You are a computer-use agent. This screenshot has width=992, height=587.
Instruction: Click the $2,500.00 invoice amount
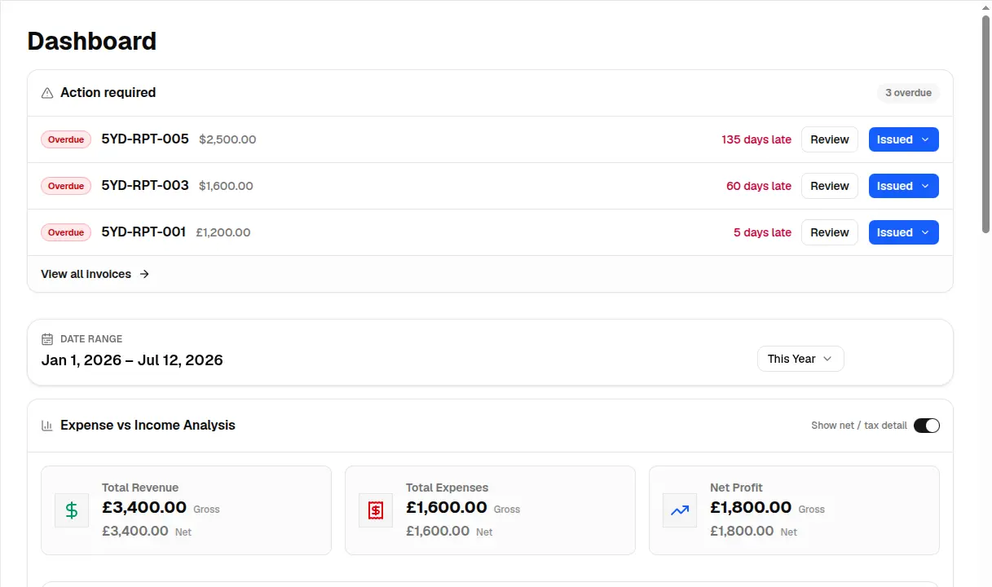227,139
